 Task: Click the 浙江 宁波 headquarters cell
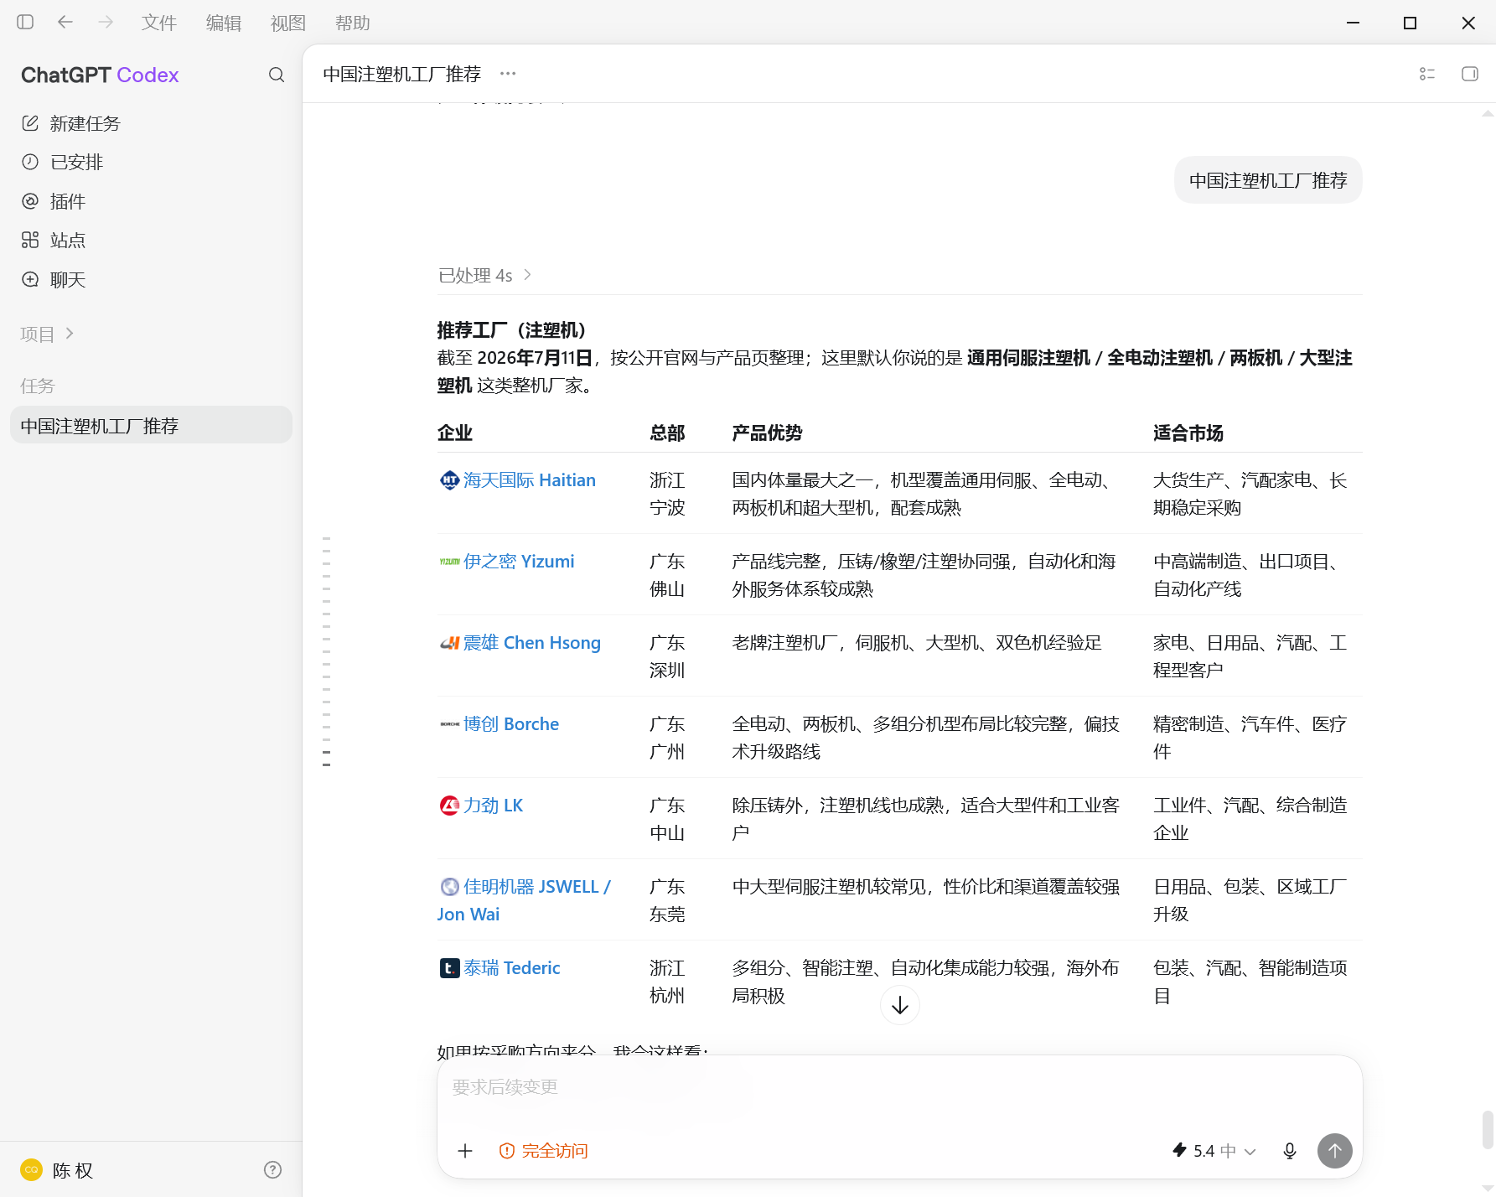coord(667,494)
